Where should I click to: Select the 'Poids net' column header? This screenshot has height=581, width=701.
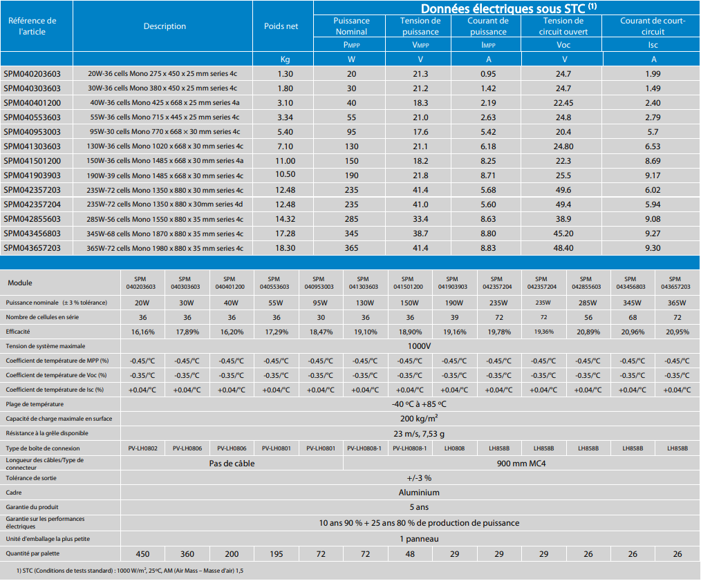point(281,26)
